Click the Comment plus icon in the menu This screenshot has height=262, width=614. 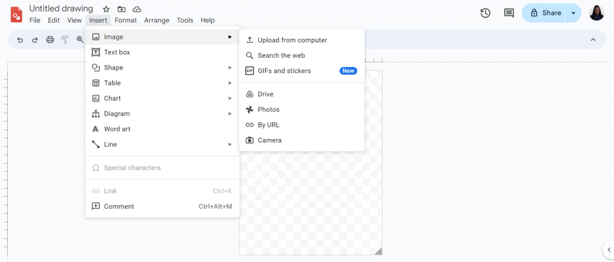click(x=95, y=206)
